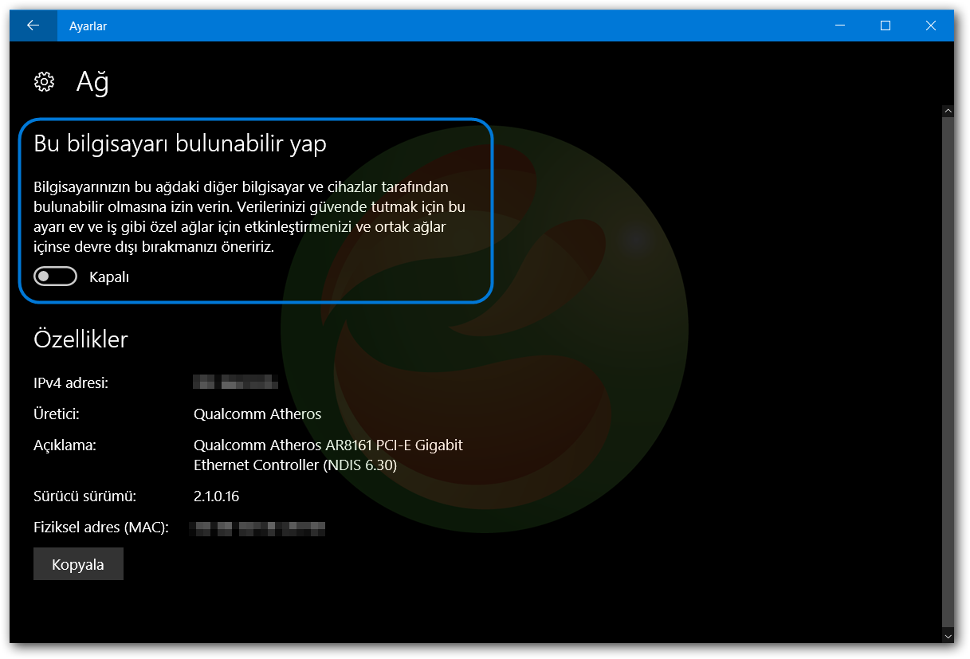Screen dimensions: 970x659
Task: Click the Ethernet Controller description text
Action: coord(328,454)
